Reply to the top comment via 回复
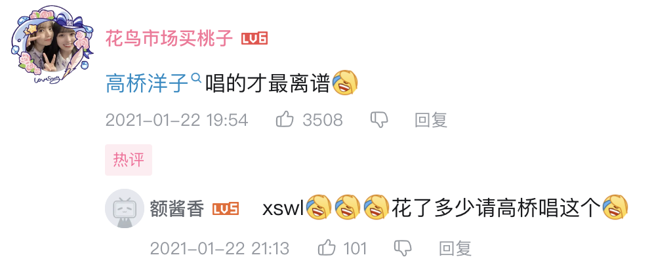The height and width of the screenshot is (274, 652). point(431,120)
